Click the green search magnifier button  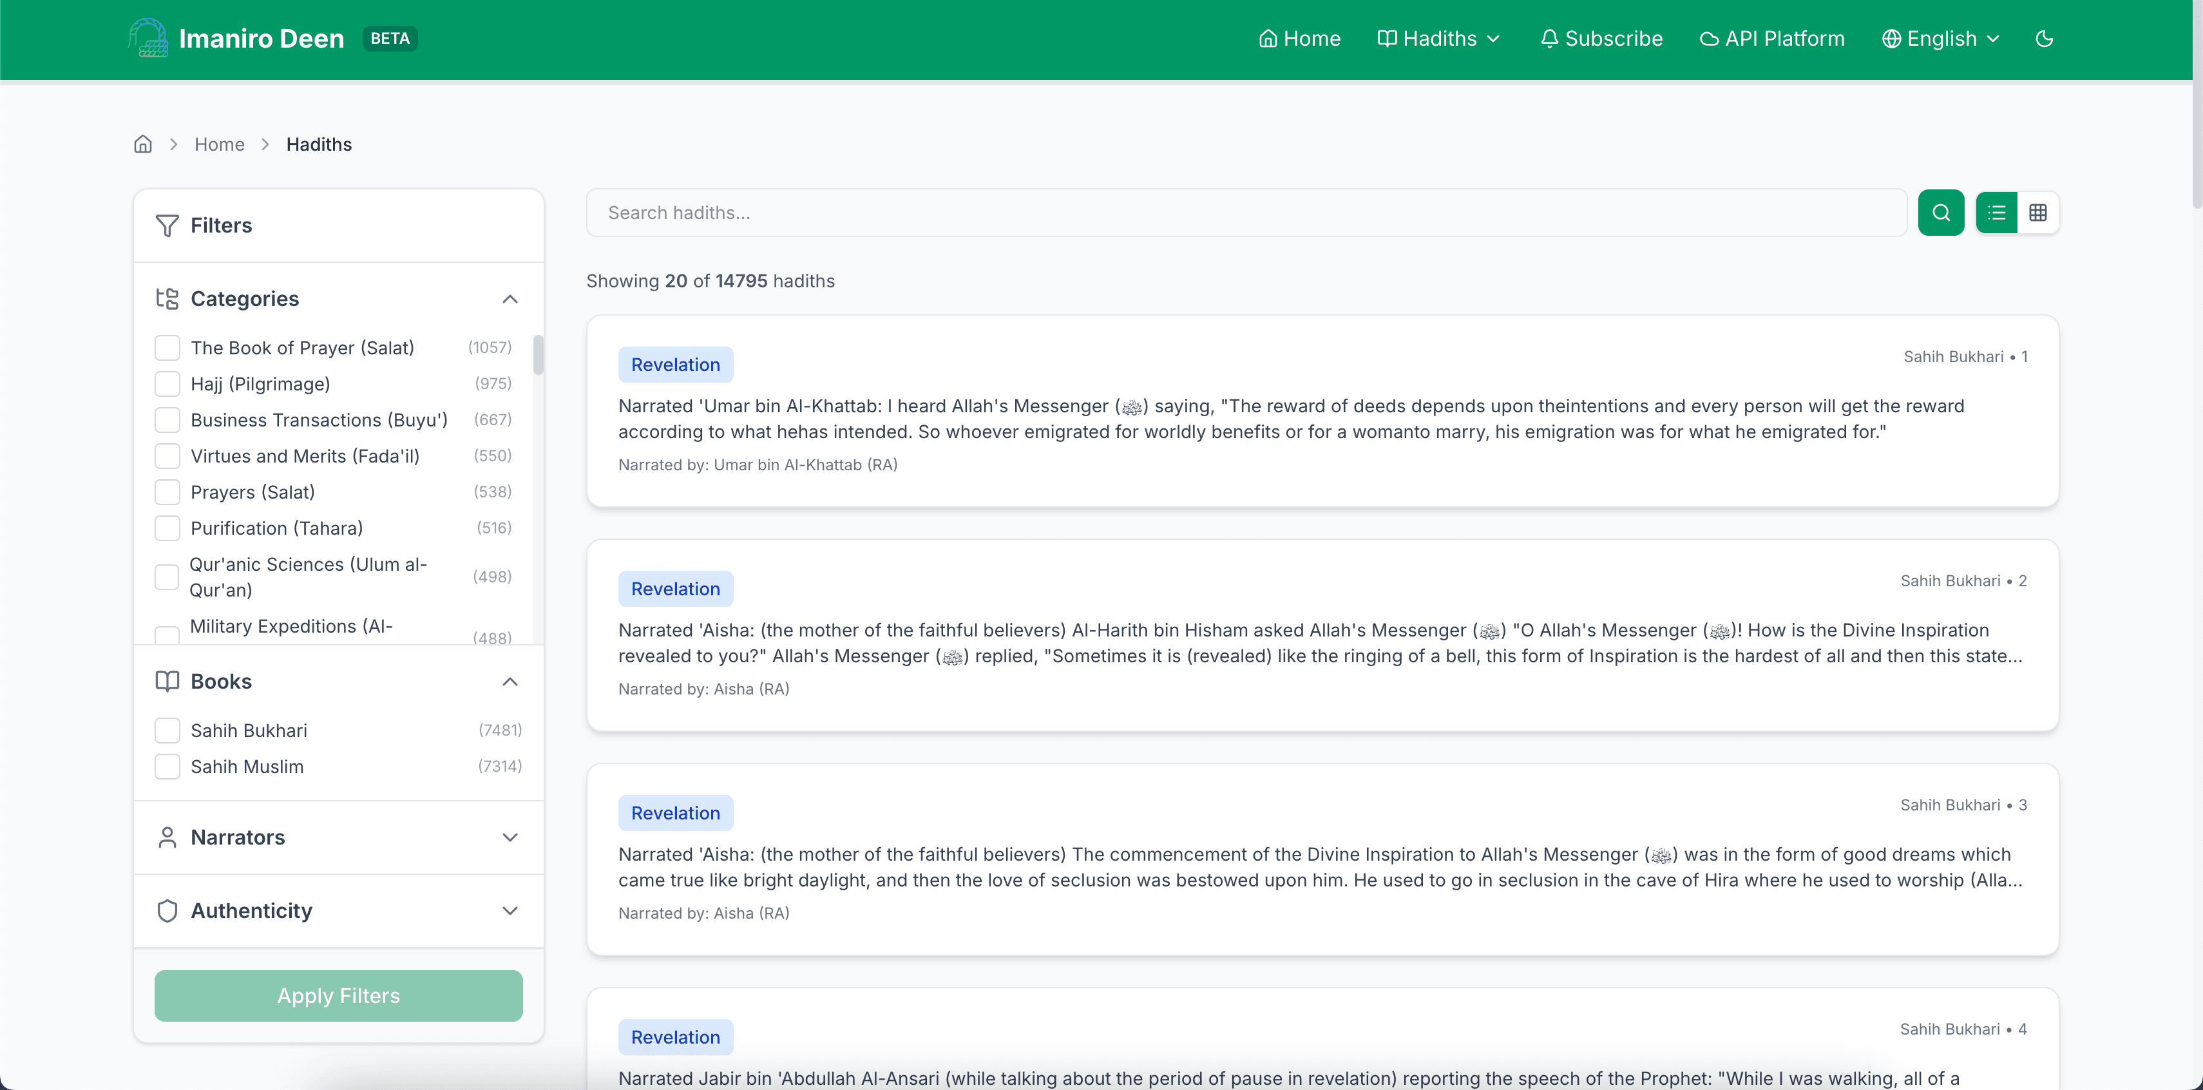click(x=1940, y=212)
